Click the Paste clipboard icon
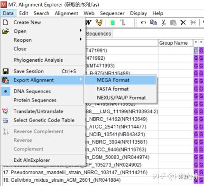 (x=173, y=23)
